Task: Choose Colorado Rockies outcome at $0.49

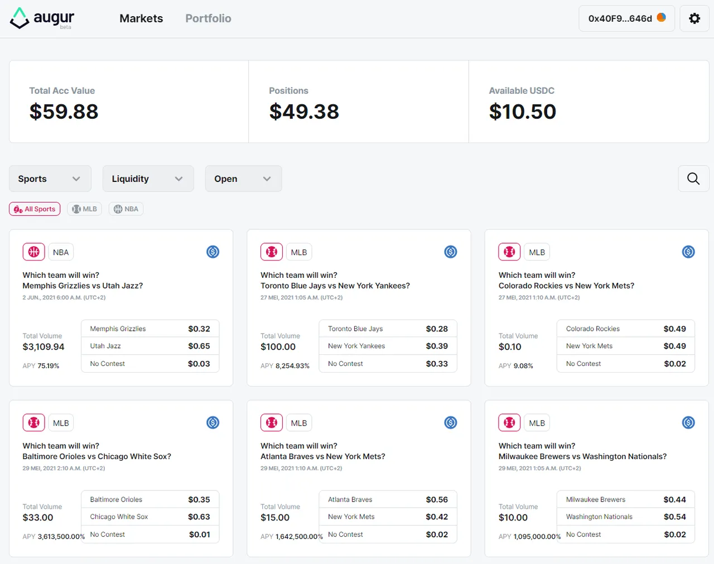Action: coord(626,329)
